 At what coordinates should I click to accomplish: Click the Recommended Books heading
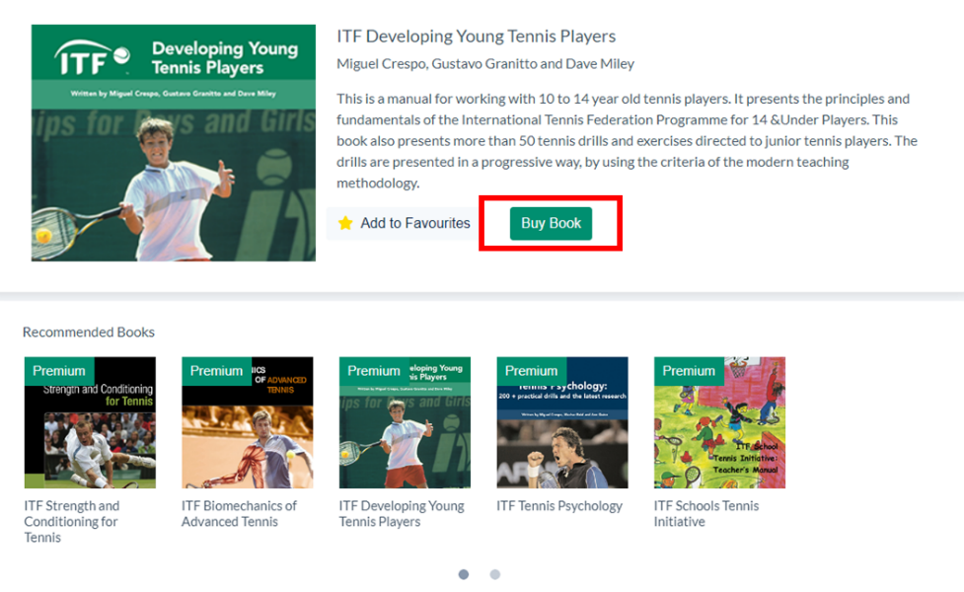[89, 332]
